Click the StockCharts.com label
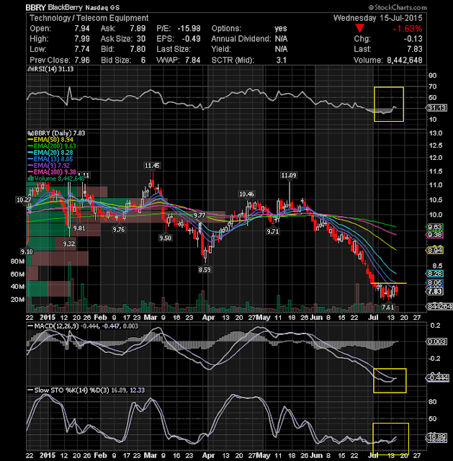 click(398, 7)
